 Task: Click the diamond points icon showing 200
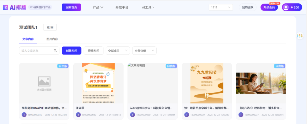pyautogui.click(x=292, y=7)
